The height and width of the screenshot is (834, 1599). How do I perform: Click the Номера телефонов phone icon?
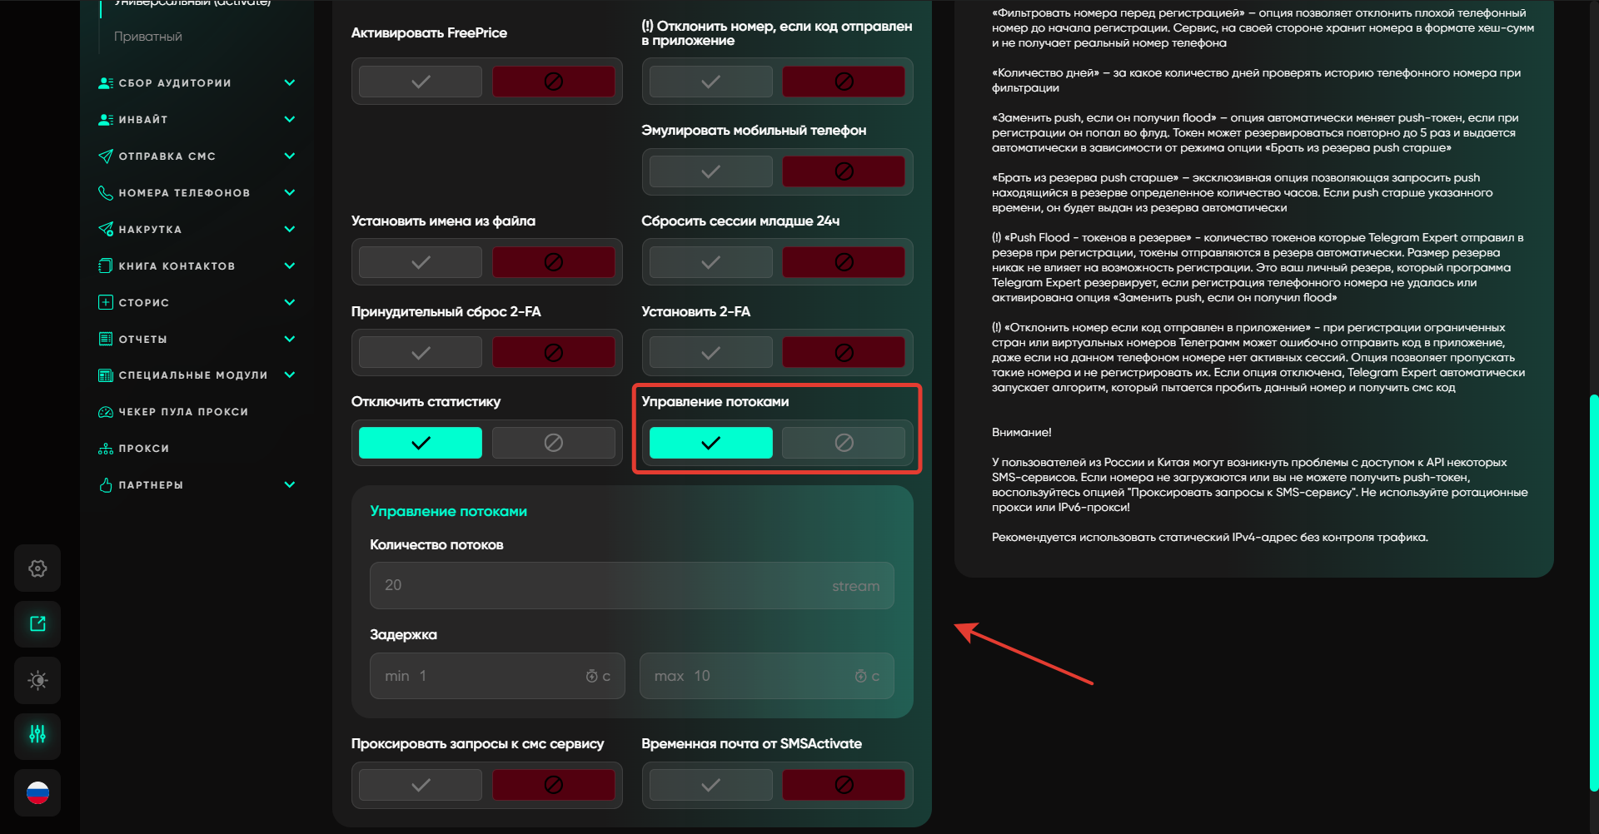coord(106,193)
